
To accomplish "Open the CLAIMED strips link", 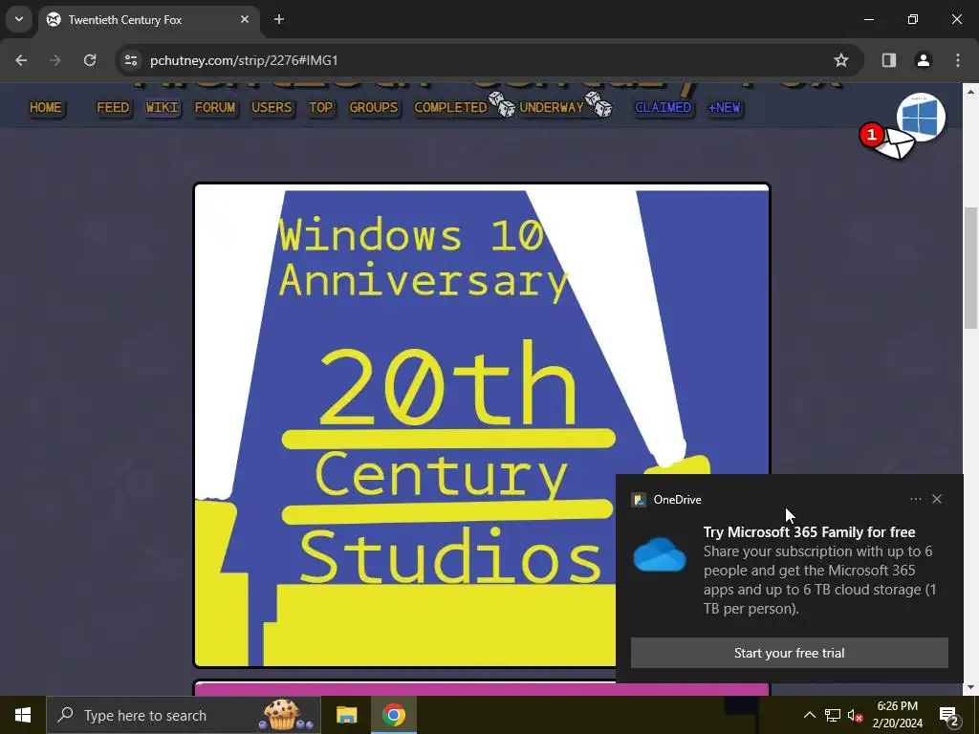I will [x=664, y=107].
